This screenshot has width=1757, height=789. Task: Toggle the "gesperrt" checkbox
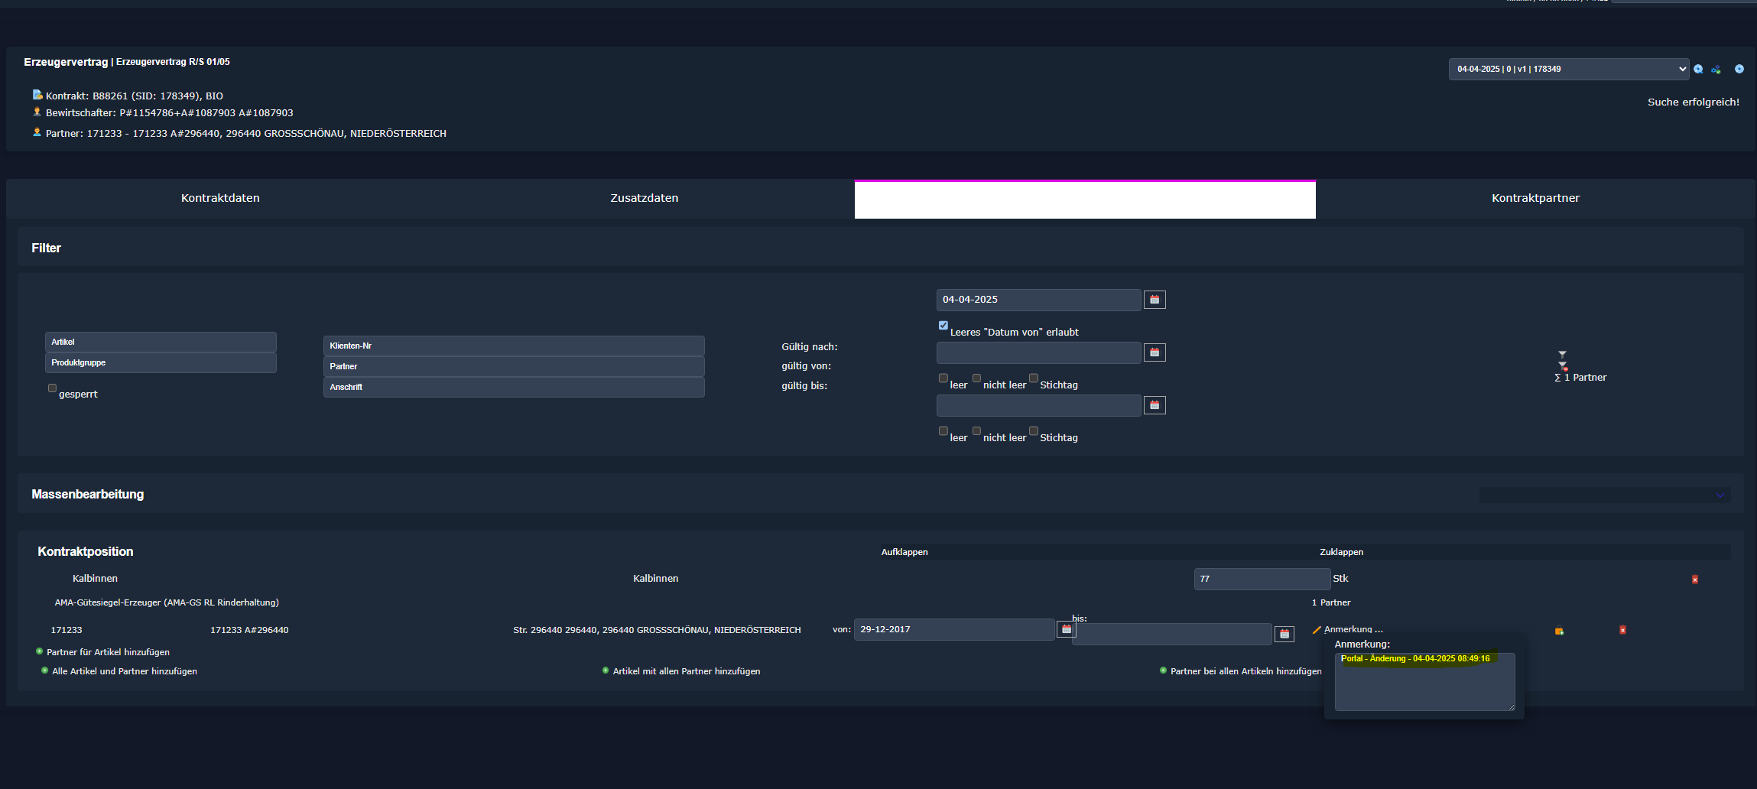click(x=52, y=388)
